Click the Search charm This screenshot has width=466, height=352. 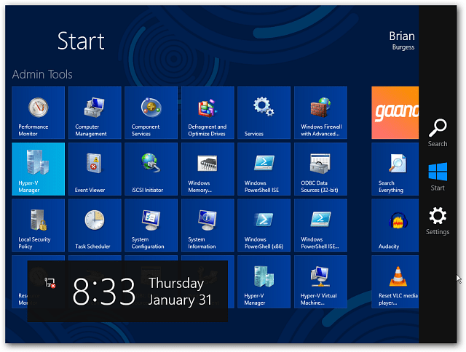coord(438,132)
